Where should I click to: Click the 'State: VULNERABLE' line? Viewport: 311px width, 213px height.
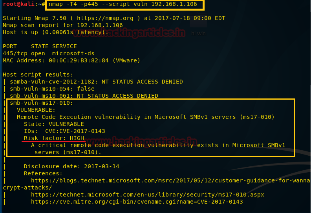54,124
